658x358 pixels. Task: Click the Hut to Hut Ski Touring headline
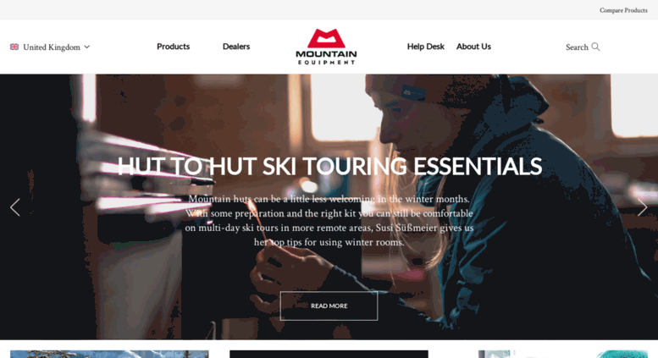[x=329, y=166]
